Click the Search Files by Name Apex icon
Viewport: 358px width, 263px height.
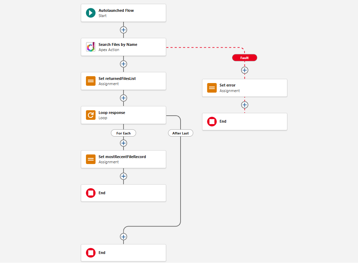click(x=91, y=47)
